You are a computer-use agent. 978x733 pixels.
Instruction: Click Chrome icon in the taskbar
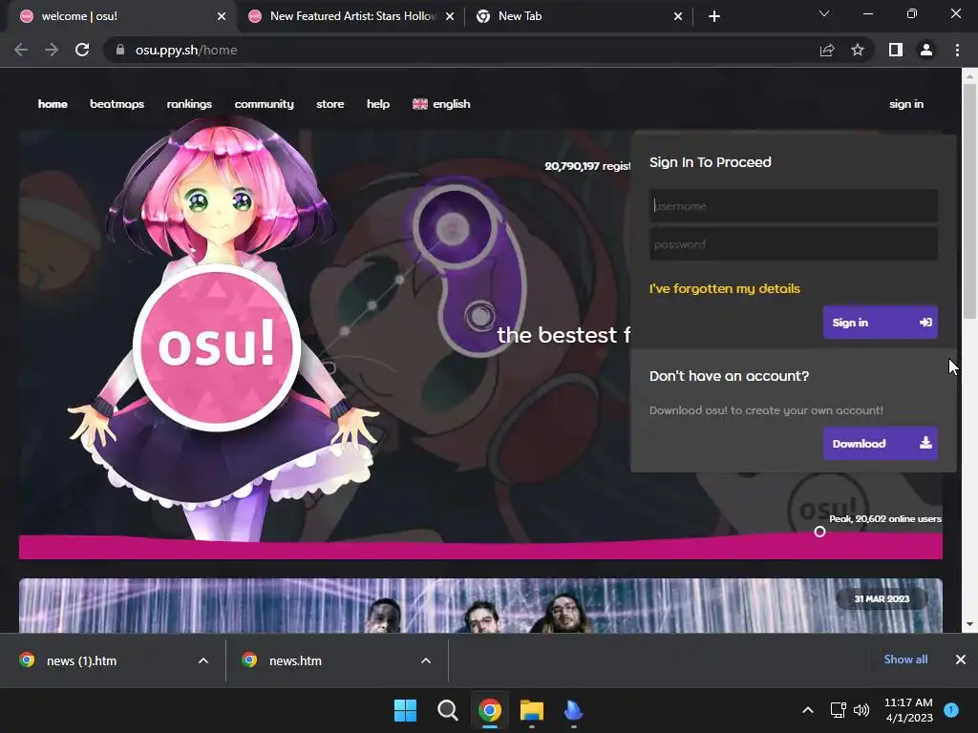490,710
